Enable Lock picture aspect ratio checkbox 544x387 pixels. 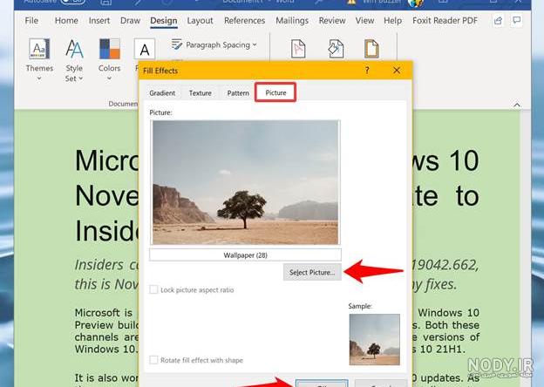153,289
